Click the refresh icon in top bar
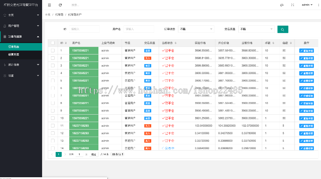 [x=60, y=5]
